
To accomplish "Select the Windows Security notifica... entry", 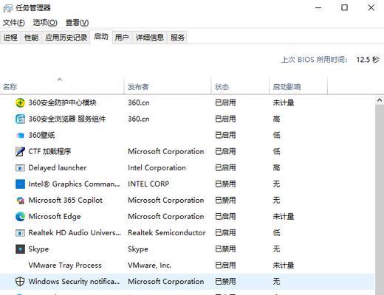I will 74,281.
